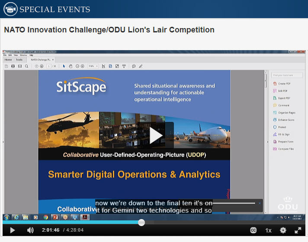Viewport: 308px width, 242px height.
Task: Open Internet Explorer from the taskbar
Action: pyautogui.click(x=16, y=217)
